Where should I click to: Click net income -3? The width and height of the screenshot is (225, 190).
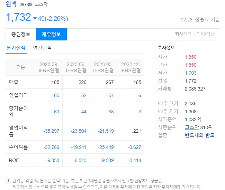[x=139, y=112]
